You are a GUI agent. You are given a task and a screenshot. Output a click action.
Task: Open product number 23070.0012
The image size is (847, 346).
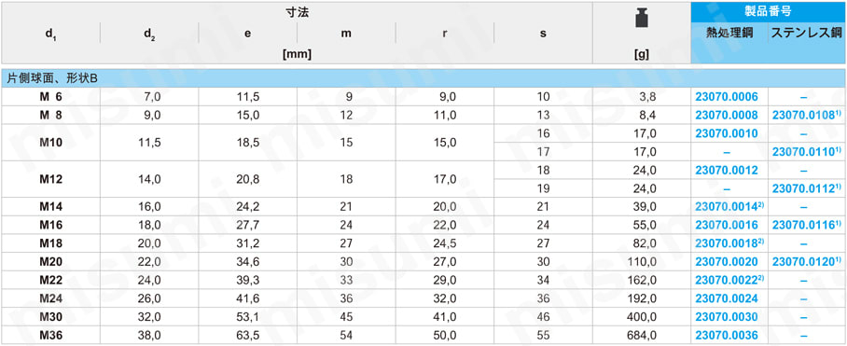(x=727, y=171)
